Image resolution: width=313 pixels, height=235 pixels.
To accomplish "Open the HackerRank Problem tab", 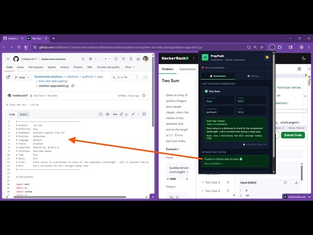I will point(167,69).
